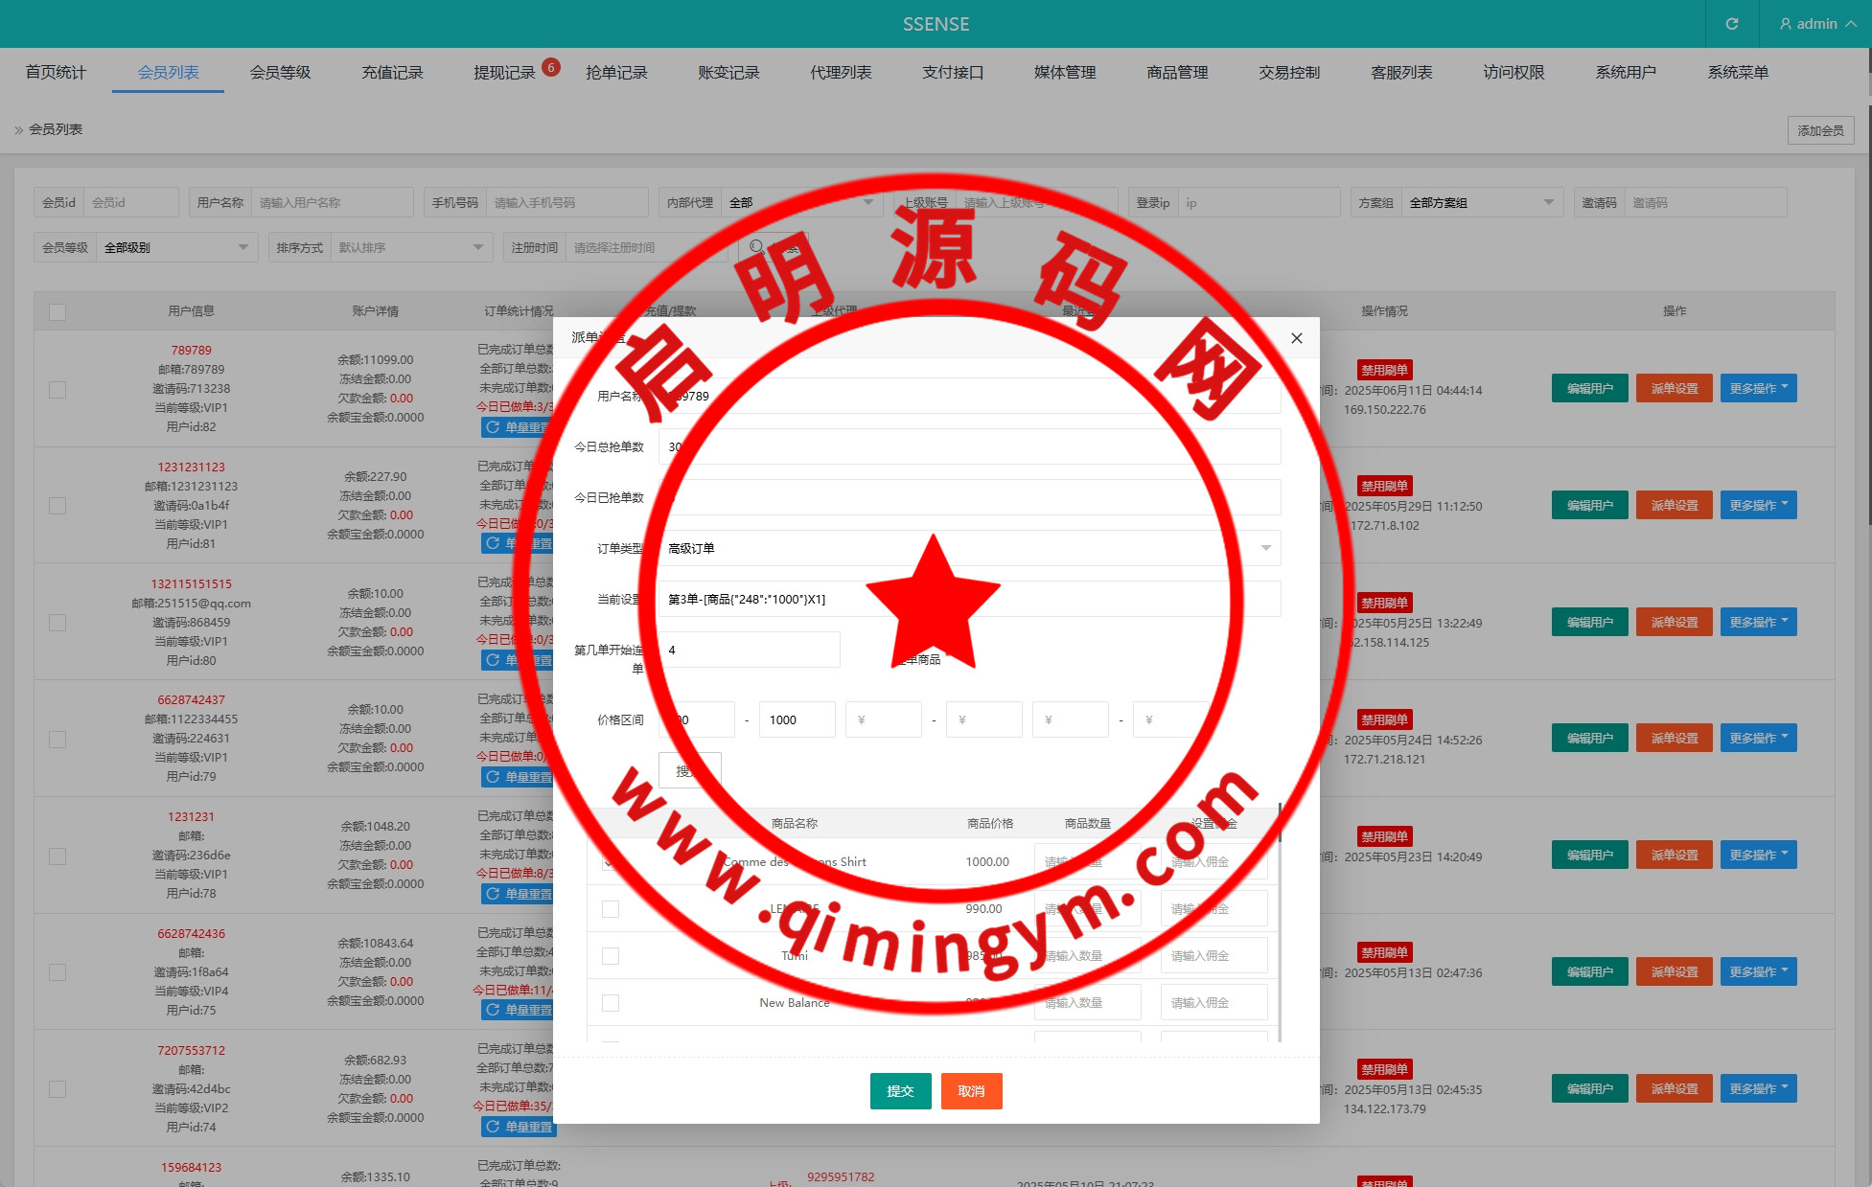
Task: Click the product list scrollbar in dialog
Action: pos(1280,823)
